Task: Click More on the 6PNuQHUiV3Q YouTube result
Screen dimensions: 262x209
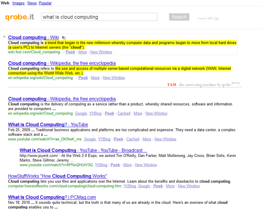Action: coord(127,165)
